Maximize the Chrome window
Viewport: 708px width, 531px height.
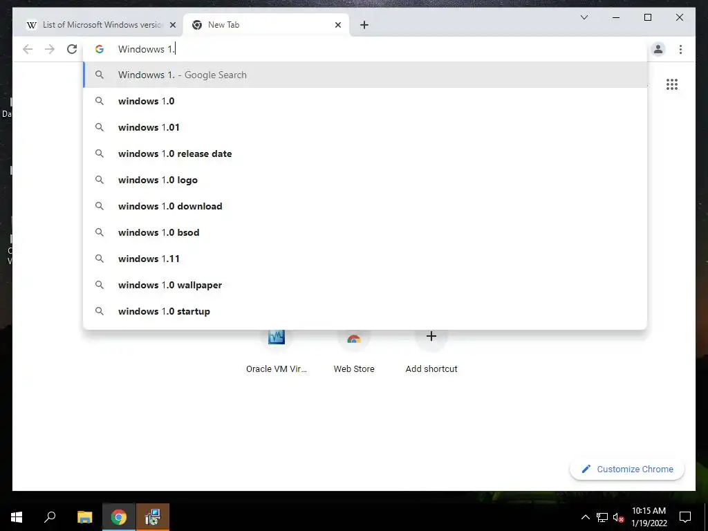pos(647,17)
